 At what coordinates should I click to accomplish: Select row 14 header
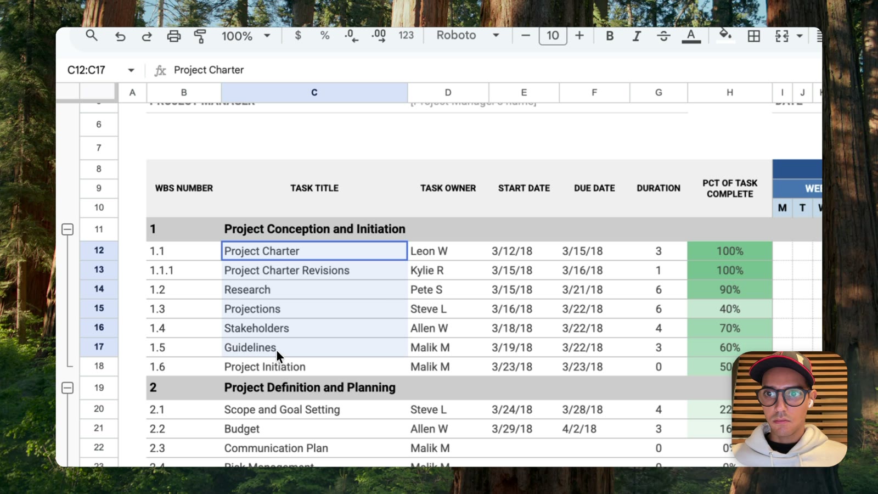pos(99,289)
